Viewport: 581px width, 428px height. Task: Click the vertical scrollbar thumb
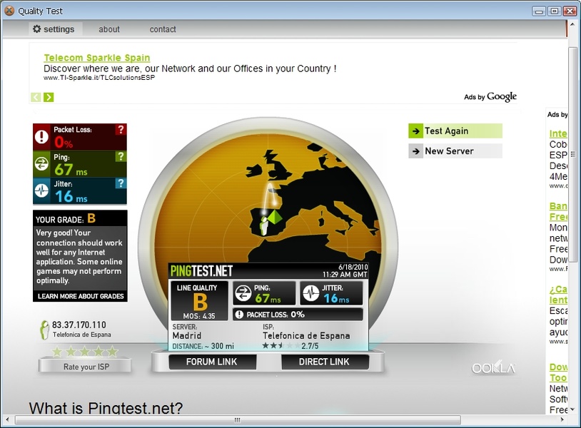tap(573, 154)
